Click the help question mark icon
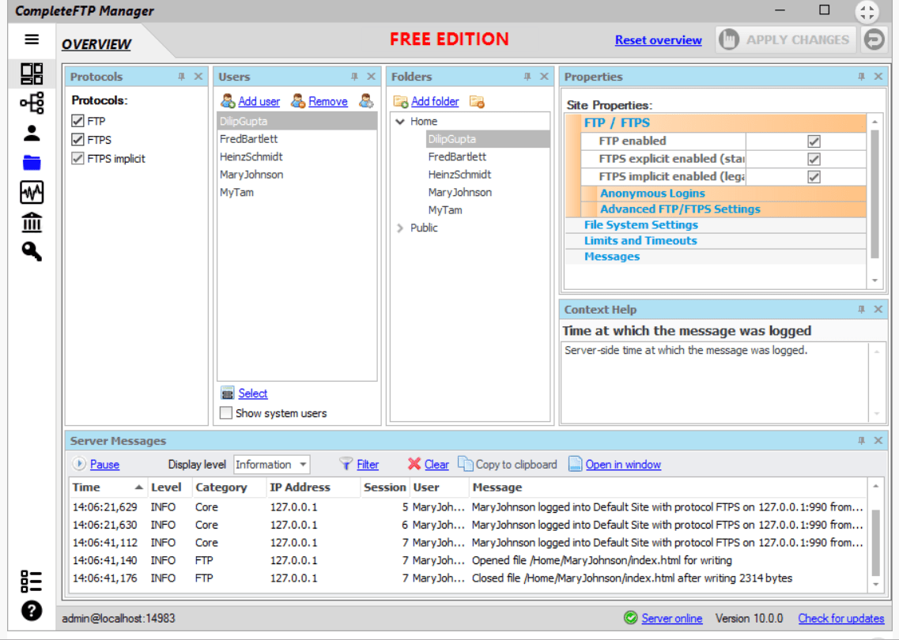899x640 pixels. click(x=32, y=610)
